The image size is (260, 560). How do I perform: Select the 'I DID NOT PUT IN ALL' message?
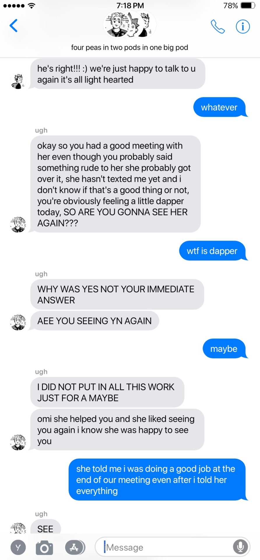point(107,392)
